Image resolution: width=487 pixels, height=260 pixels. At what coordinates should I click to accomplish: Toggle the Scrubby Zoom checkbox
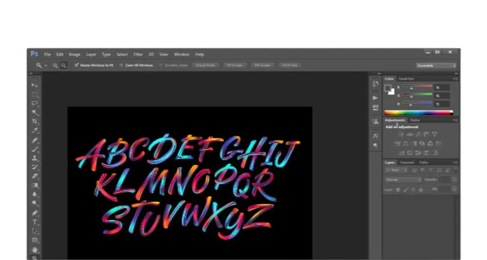(161, 65)
